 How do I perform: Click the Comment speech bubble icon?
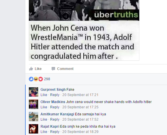point(53,69)
